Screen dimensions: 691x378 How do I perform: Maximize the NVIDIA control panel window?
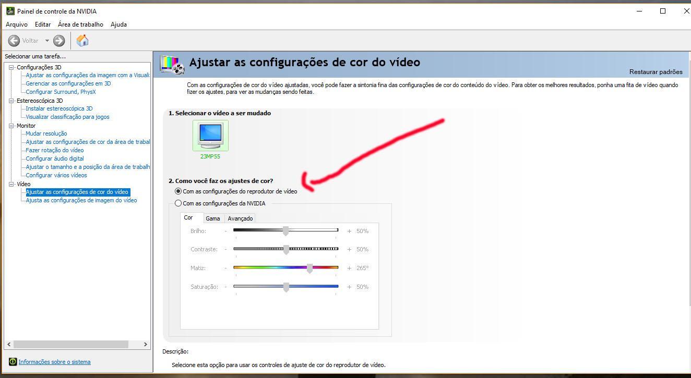coord(663,11)
